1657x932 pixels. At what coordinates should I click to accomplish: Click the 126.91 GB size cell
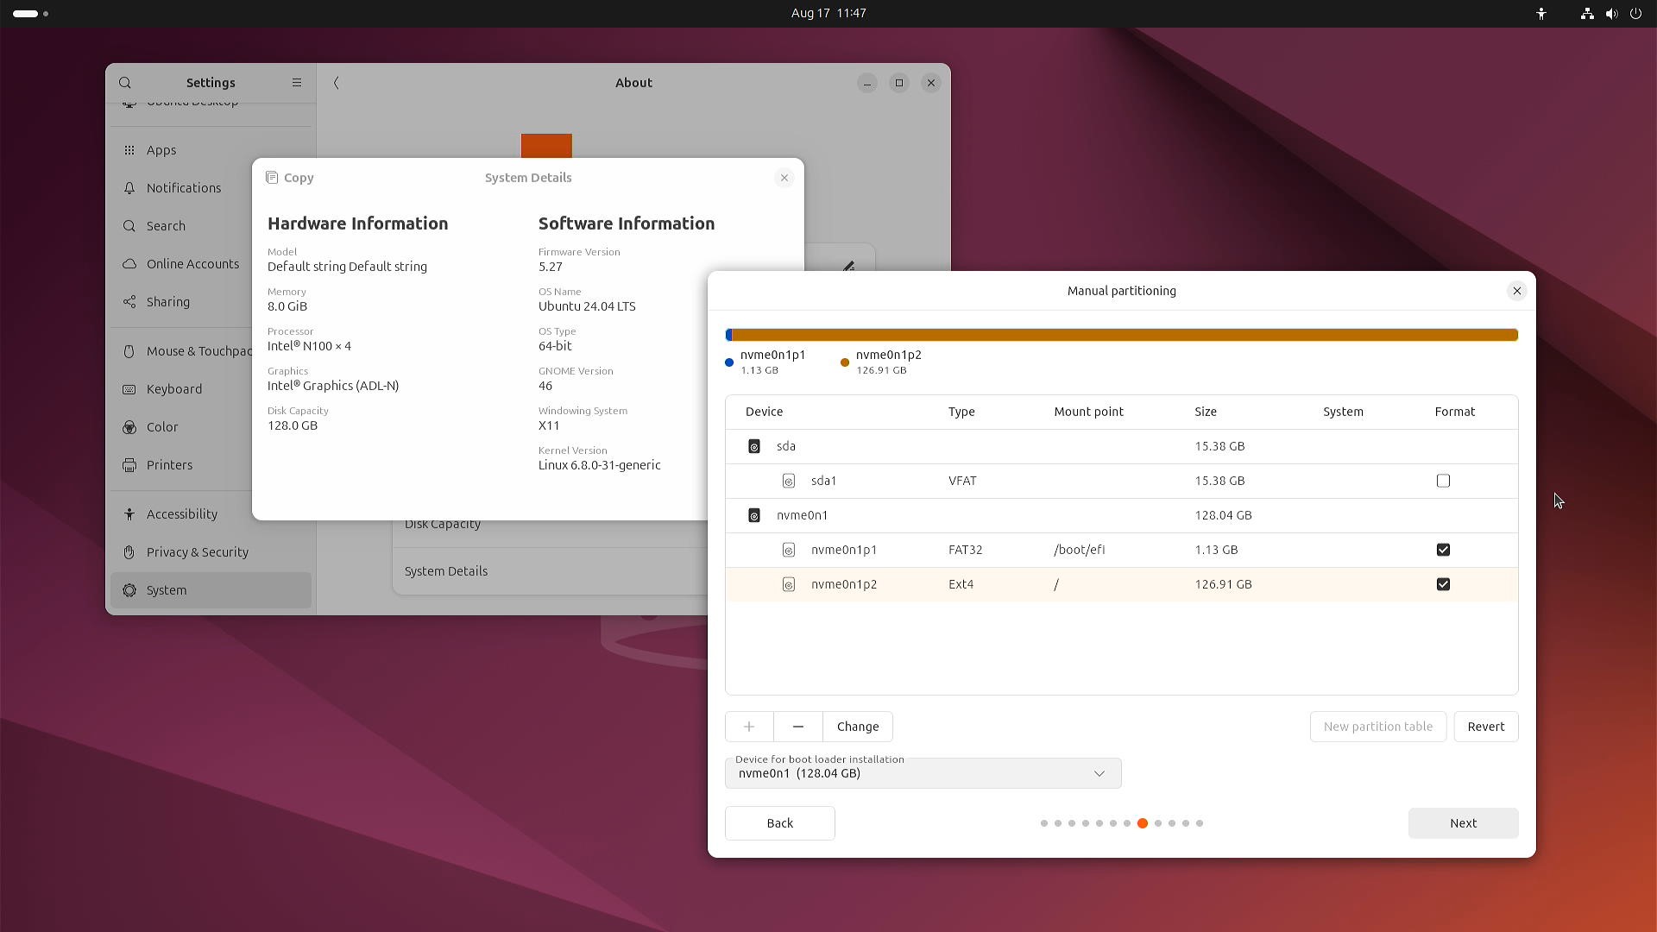(1223, 584)
